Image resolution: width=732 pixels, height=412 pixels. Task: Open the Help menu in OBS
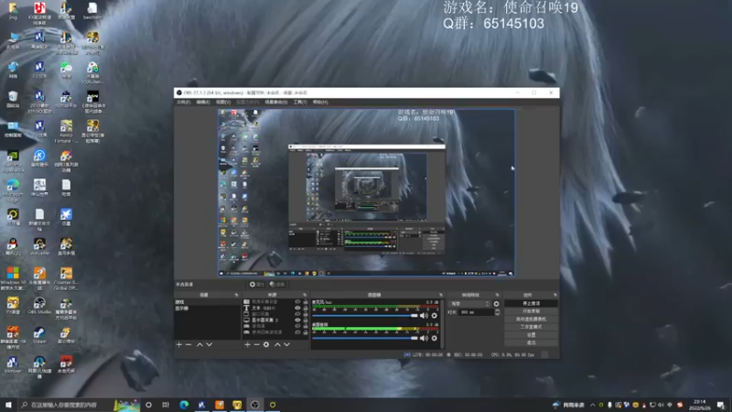(320, 102)
